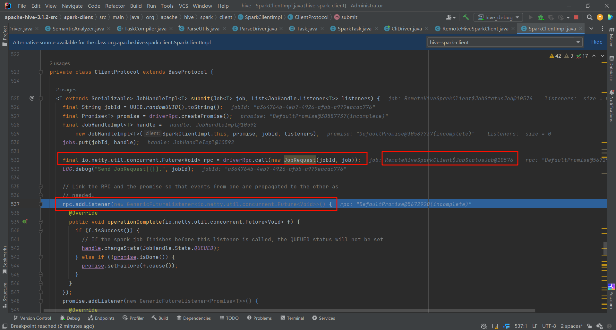This screenshot has height=330, width=616.
Task: Open Search Everywhere magnifier icon
Action: click(590, 17)
